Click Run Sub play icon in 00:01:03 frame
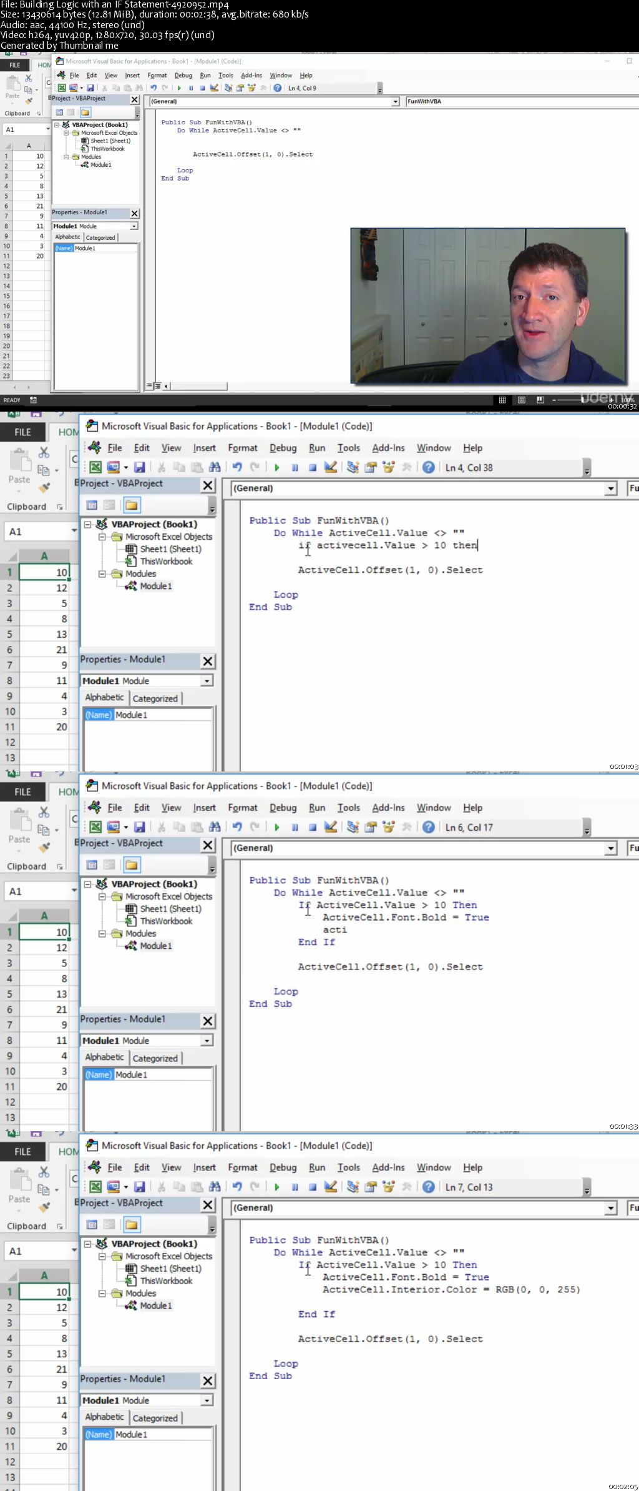This screenshot has width=639, height=1491. [x=276, y=467]
